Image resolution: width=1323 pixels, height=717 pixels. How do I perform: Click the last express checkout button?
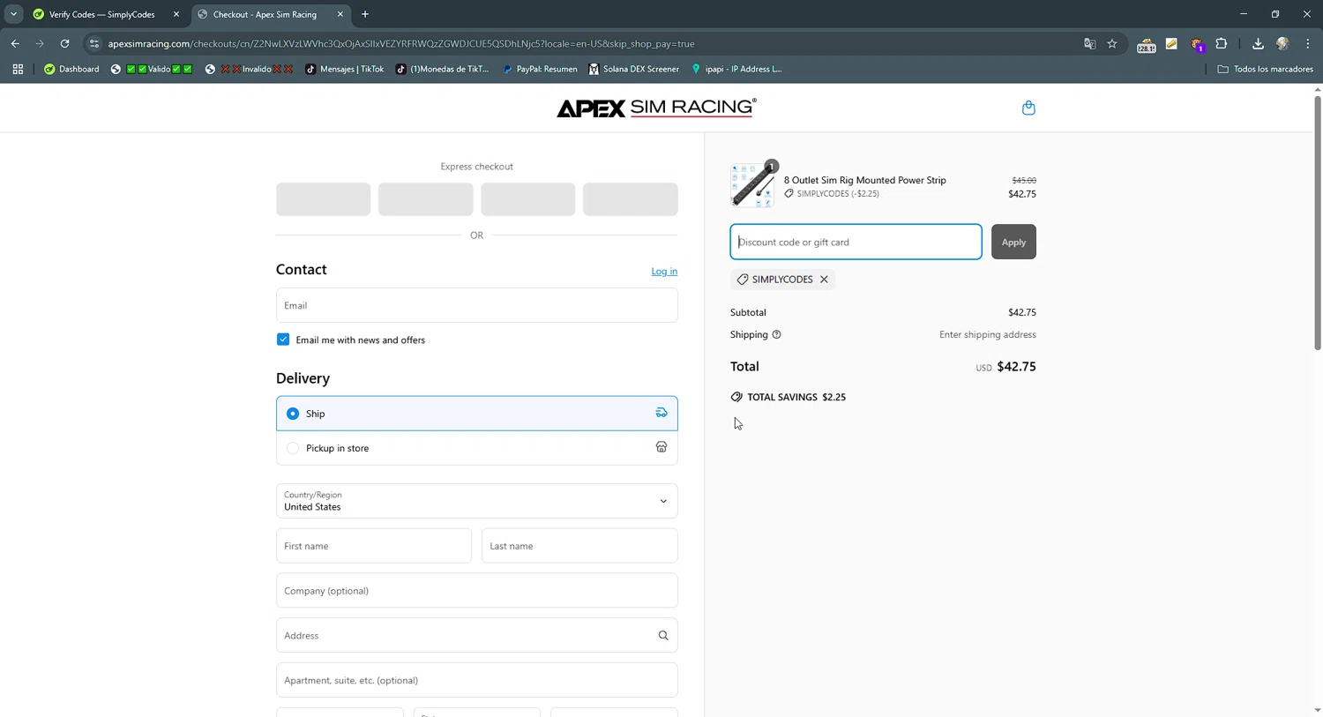point(630,199)
